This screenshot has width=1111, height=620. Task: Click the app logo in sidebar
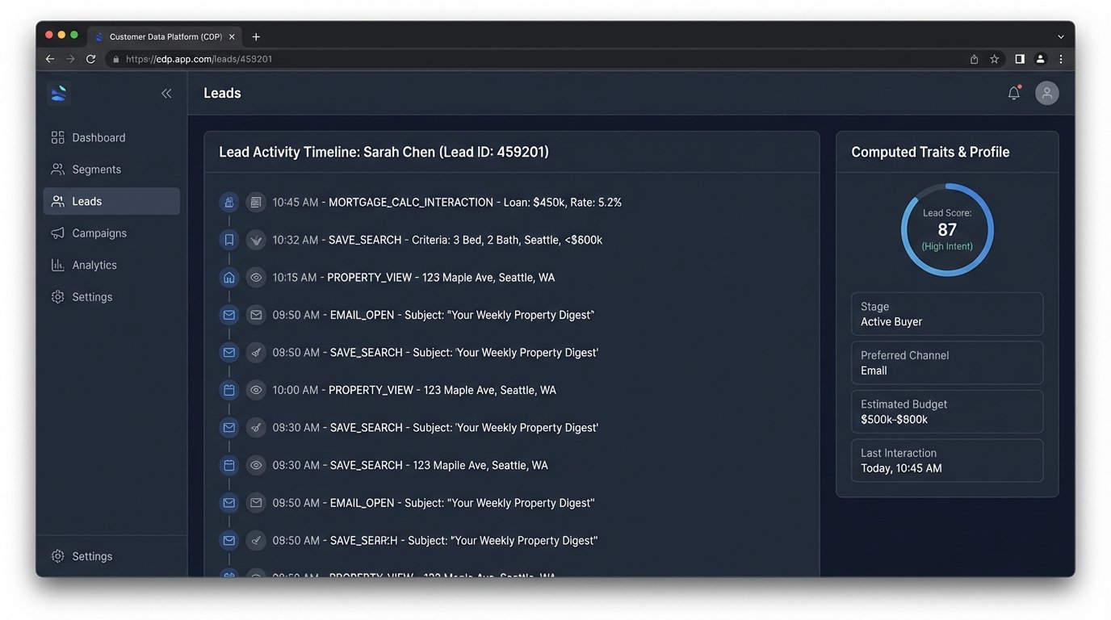tap(59, 94)
